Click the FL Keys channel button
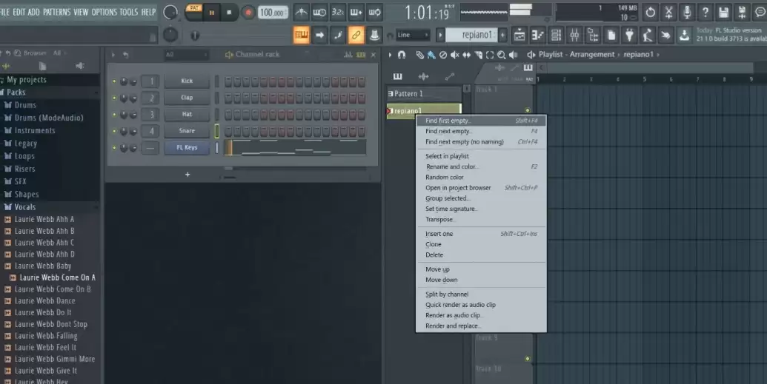This screenshot has width=767, height=384. pos(187,147)
